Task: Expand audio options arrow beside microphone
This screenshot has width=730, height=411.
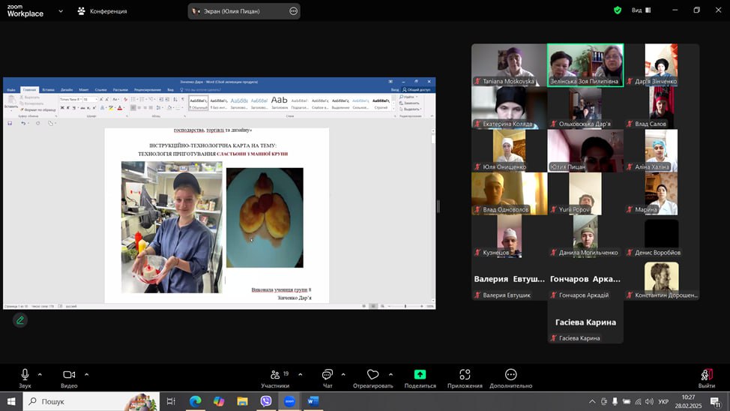Action: click(40, 374)
